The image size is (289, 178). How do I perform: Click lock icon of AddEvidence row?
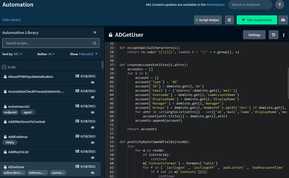5,137
